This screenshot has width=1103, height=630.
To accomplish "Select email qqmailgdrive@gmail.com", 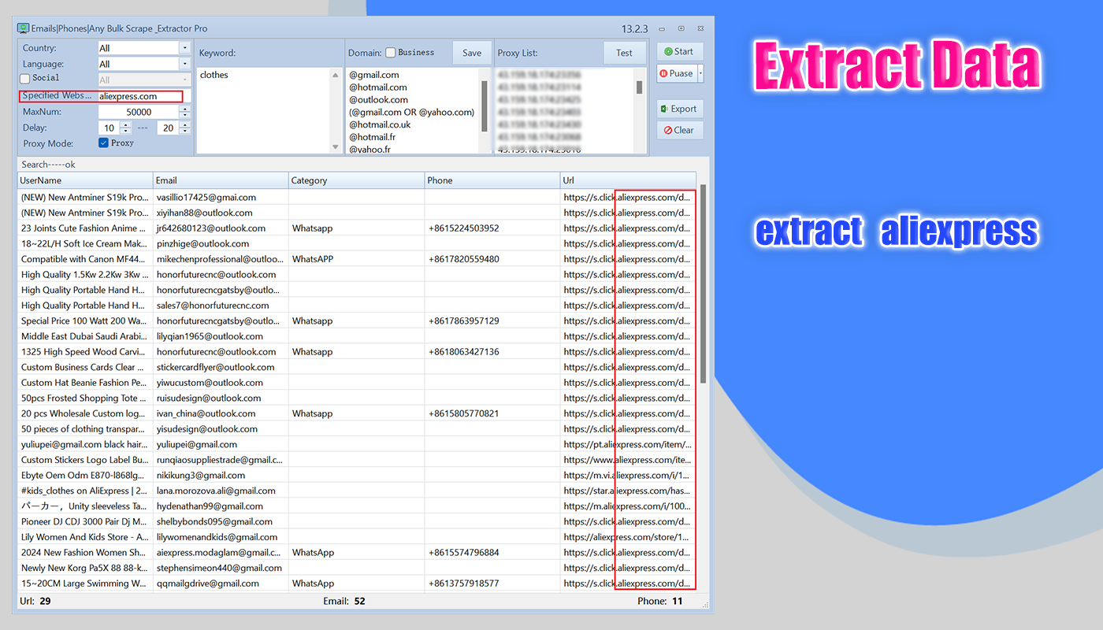I will pyautogui.click(x=208, y=584).
